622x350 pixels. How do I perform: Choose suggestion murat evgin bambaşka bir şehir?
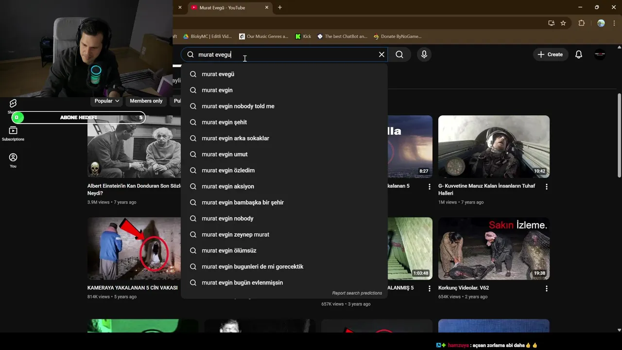coord(284,202)
